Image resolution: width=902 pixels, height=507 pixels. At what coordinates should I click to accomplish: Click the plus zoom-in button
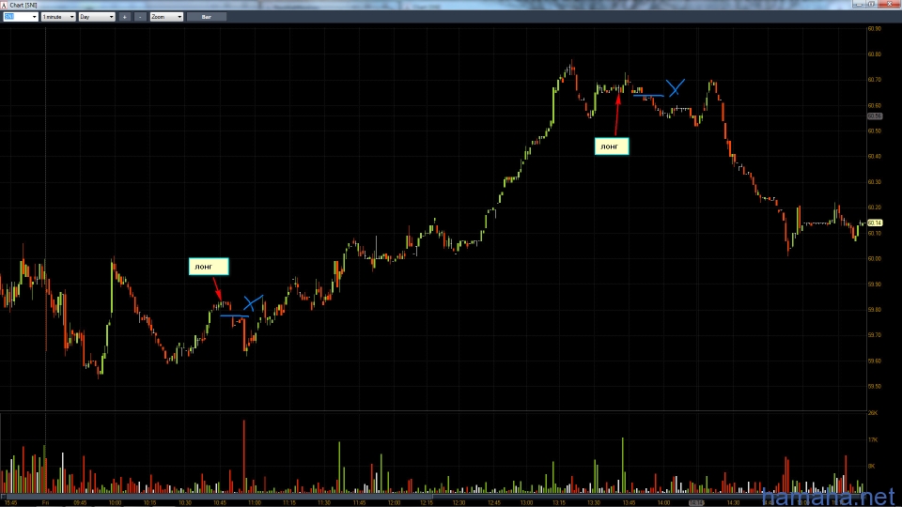coord(124,17)
